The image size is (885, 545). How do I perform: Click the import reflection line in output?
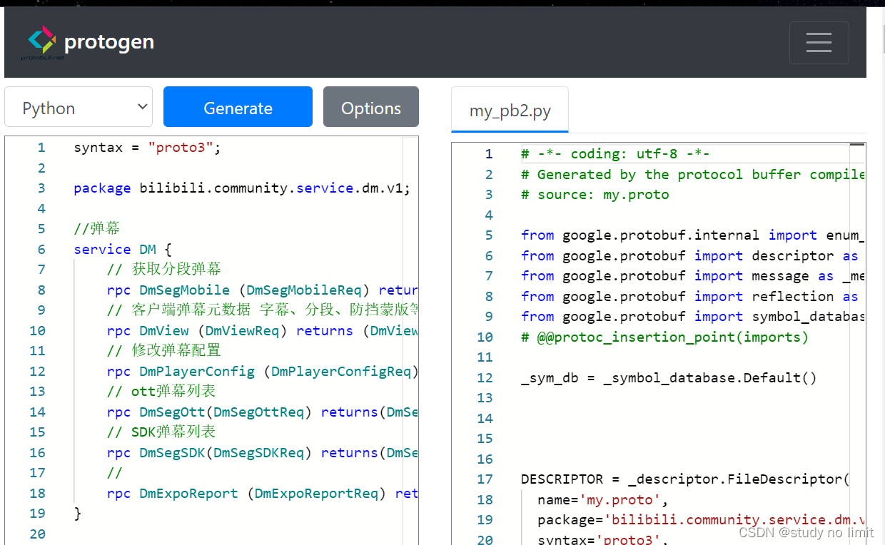690,297
